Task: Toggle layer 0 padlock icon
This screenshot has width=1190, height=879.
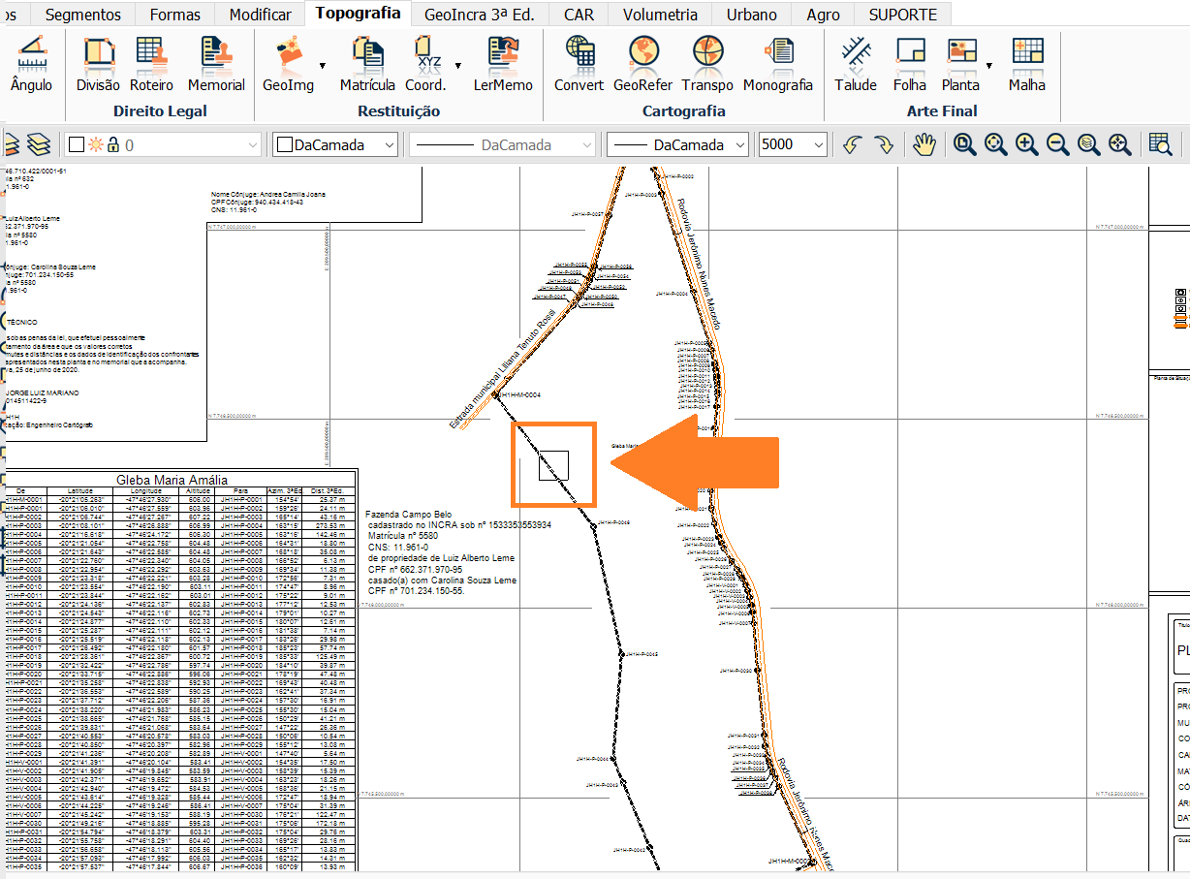Action: (x=113, y=145)
